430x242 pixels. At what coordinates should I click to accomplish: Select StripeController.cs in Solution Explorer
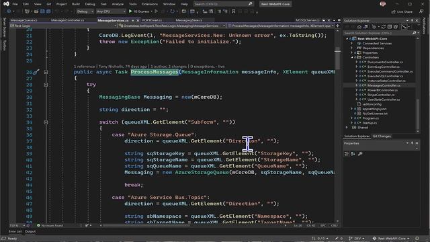click(x=381, y=95)
